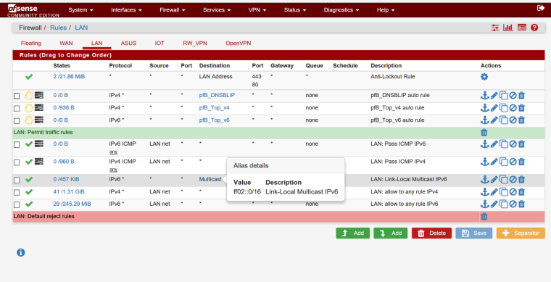Click the Rules breadcrumb link
Viewport: 551px width, 282px height.
tap(58, 28)
